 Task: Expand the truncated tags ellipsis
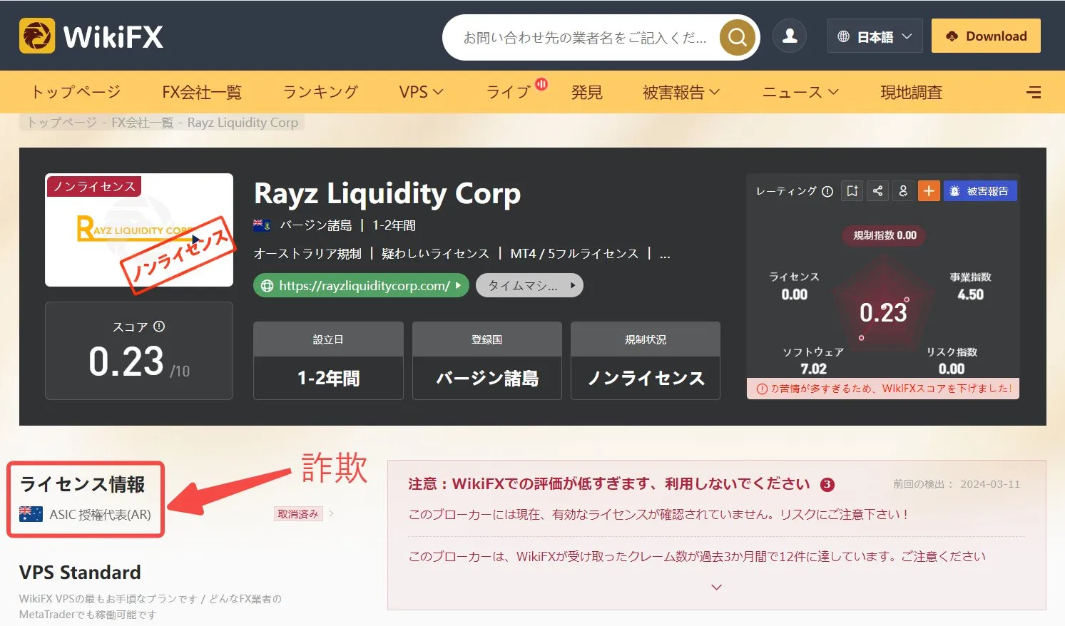pos(665,254)
